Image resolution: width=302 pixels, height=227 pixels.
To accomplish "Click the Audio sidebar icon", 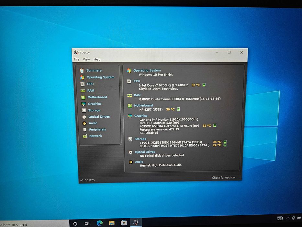I will pyautogui.click(x=84, y=123).
